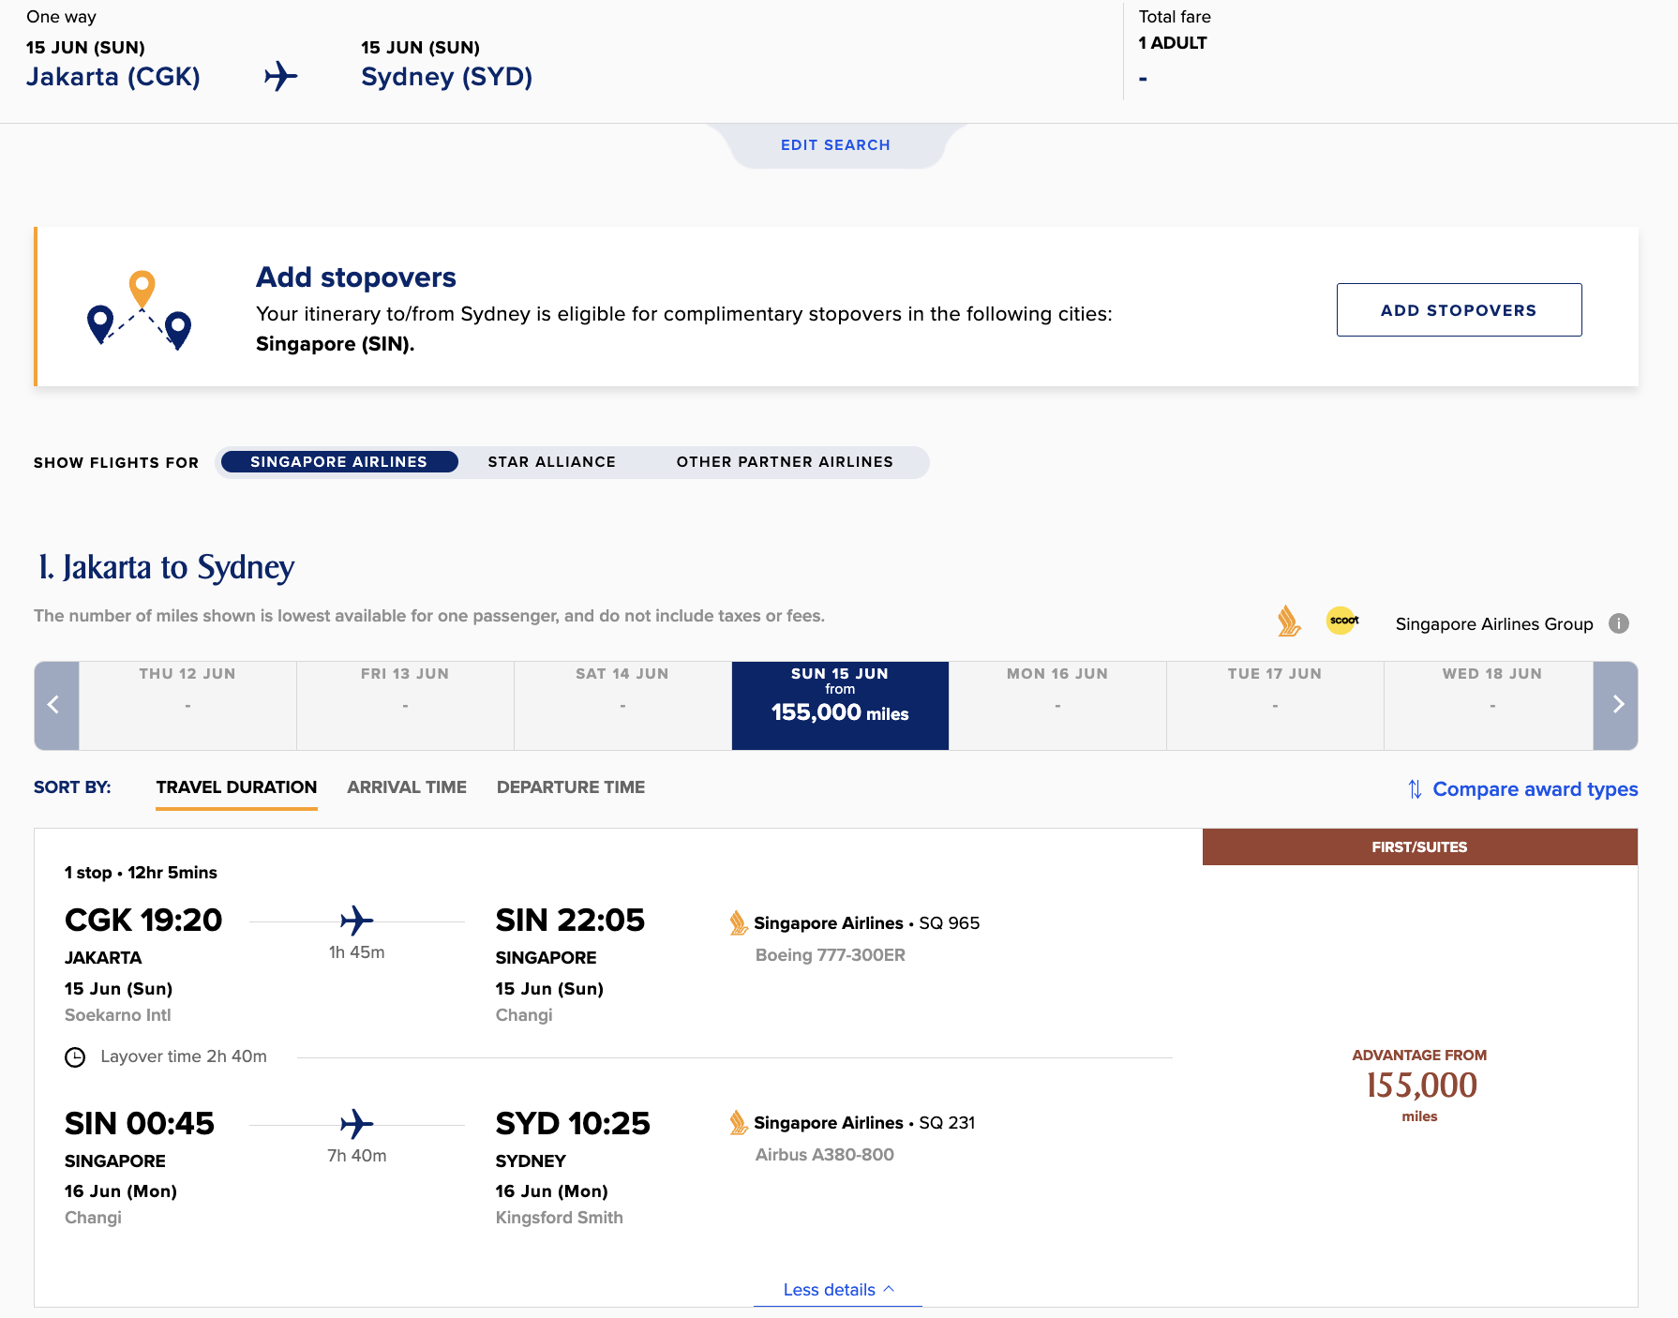
Task: Click the airplane icon between Jakarta and Sydney header
Action: tap(280, 76)
